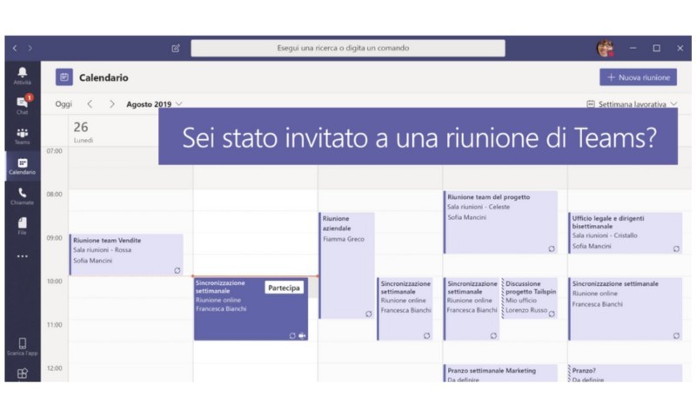Viewport: 696px width, 417px height.
Task: Open Friday's Sincronizzazione settimanale Riunione online event
Action: point(626,309)
